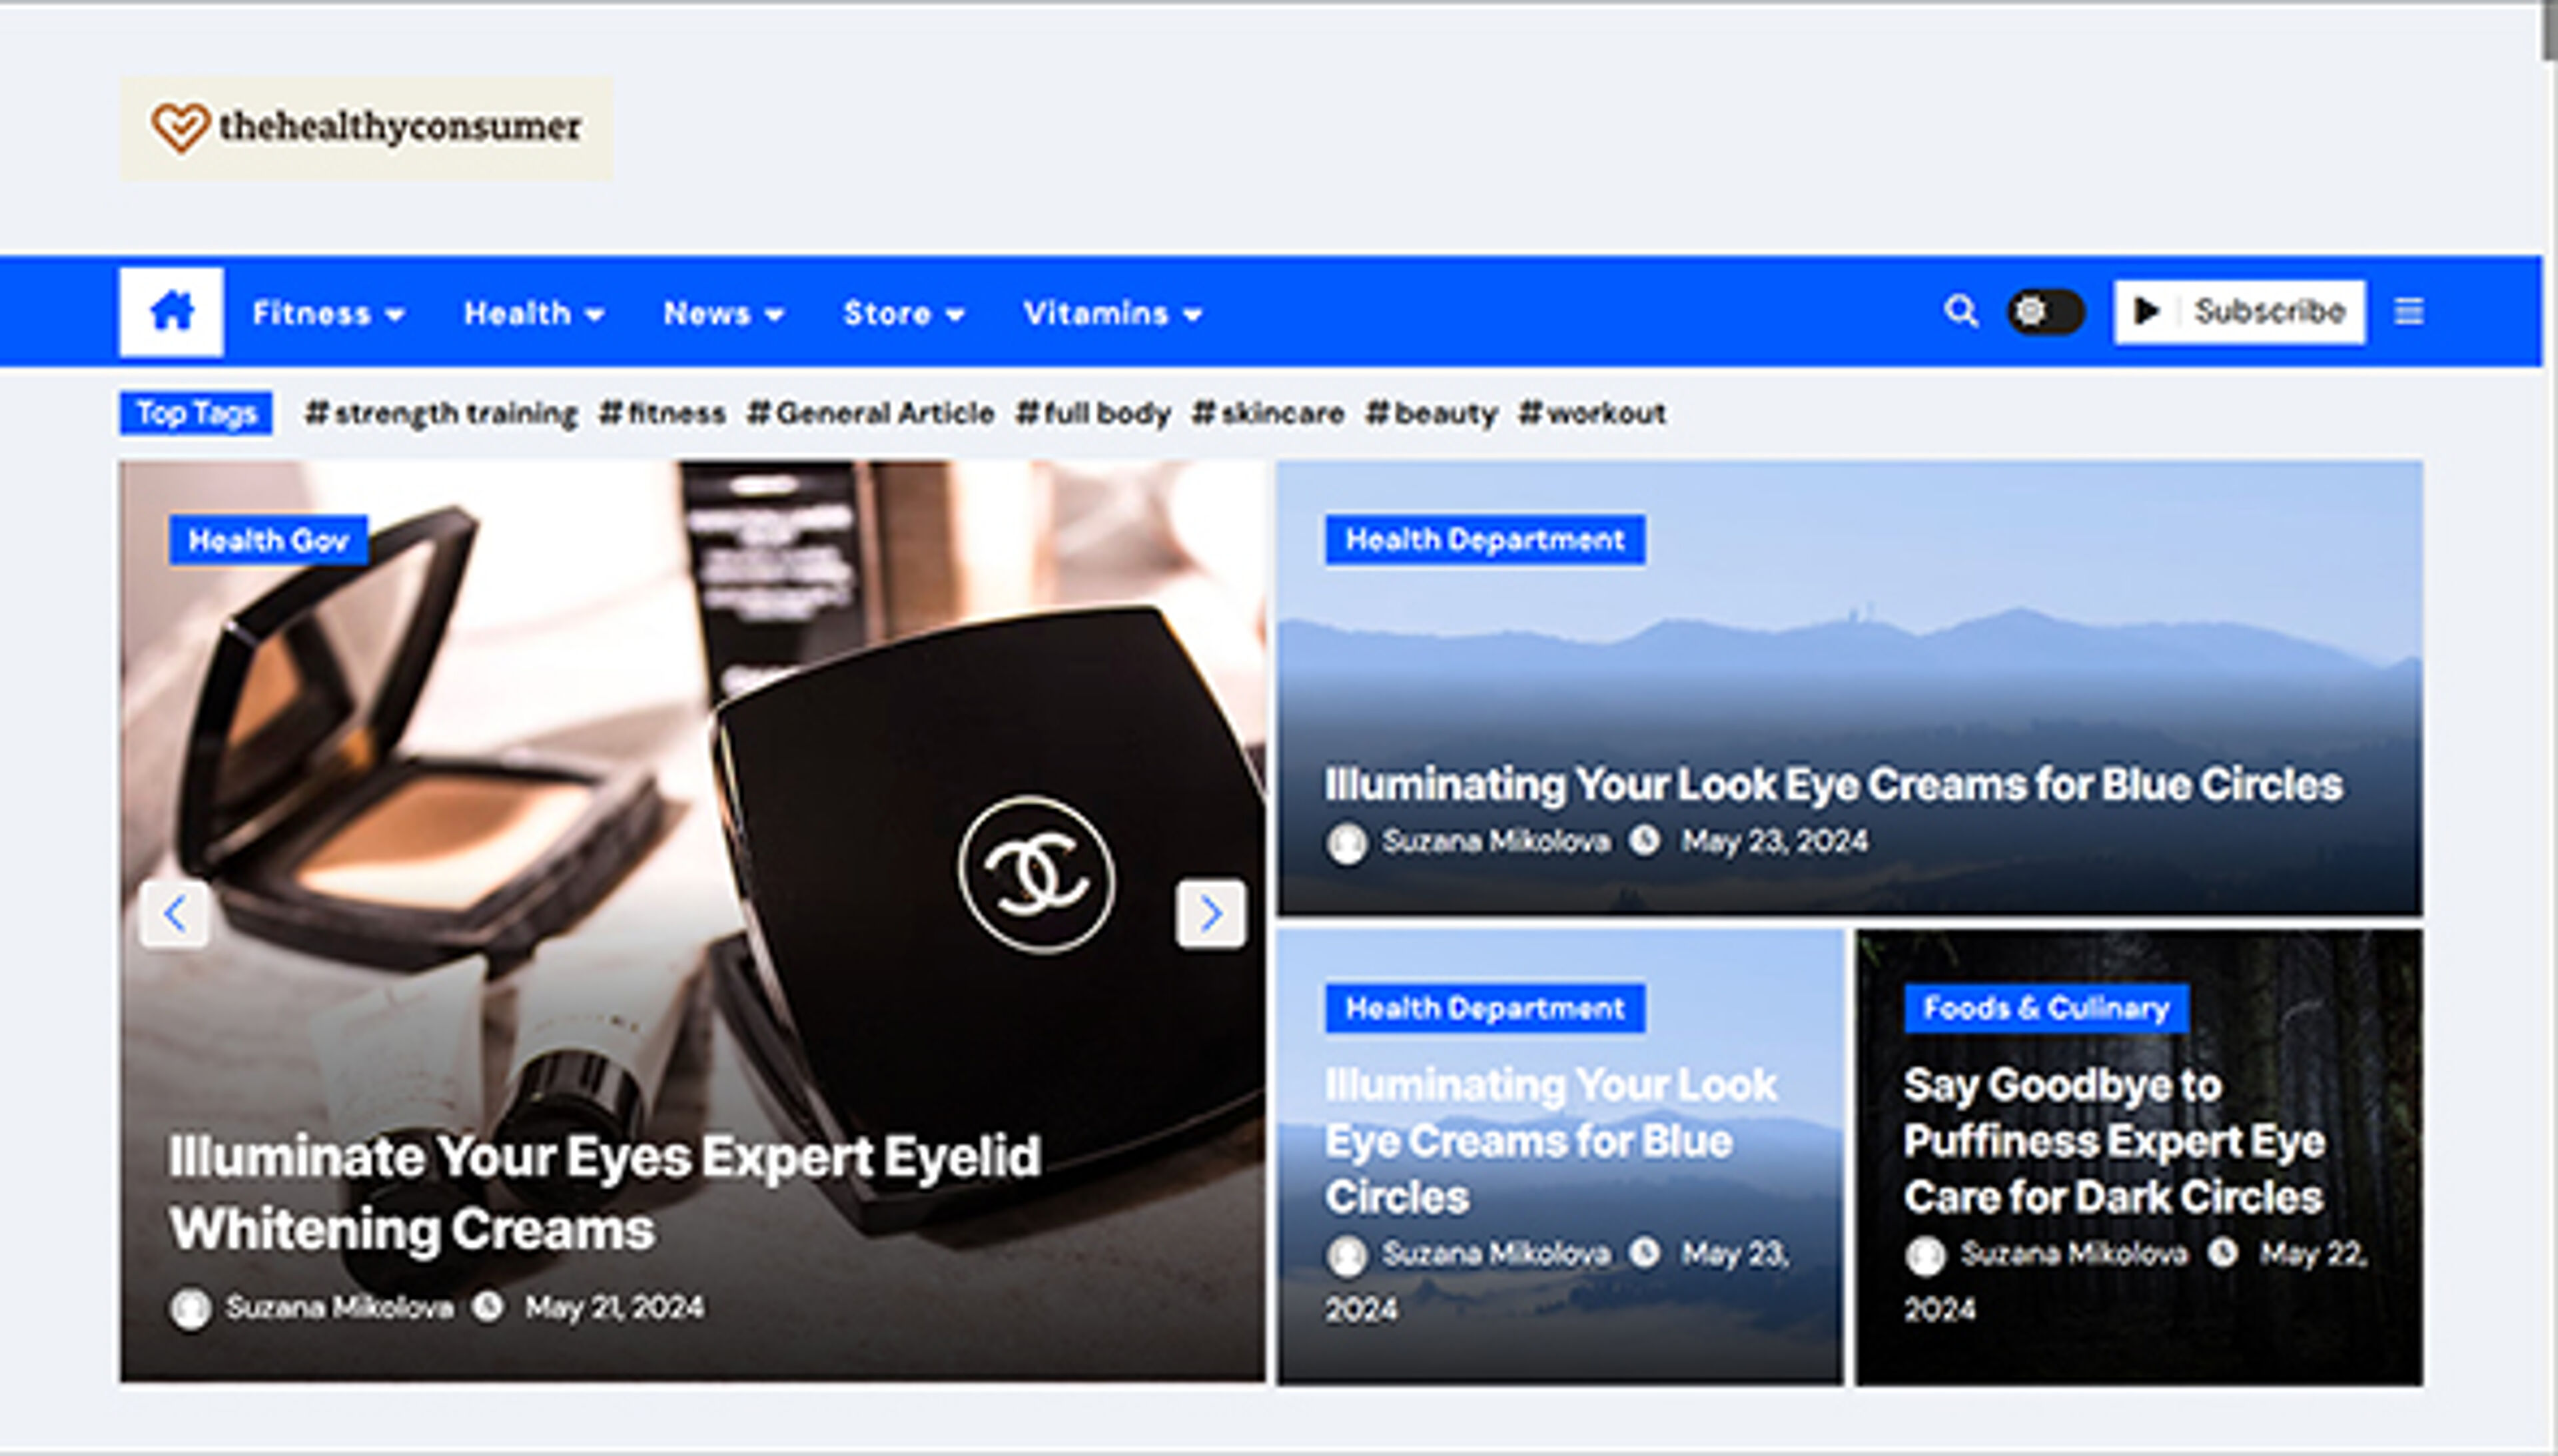Viewport: 2558px width, 1456px height.
Task: Expand the Fitness dropdown menu
Action: tap(328, 314)
